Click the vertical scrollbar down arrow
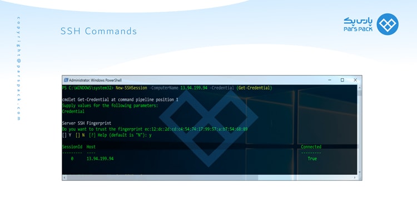The width and height of the screenshot is (417, 222). click(x=360, y=172)
